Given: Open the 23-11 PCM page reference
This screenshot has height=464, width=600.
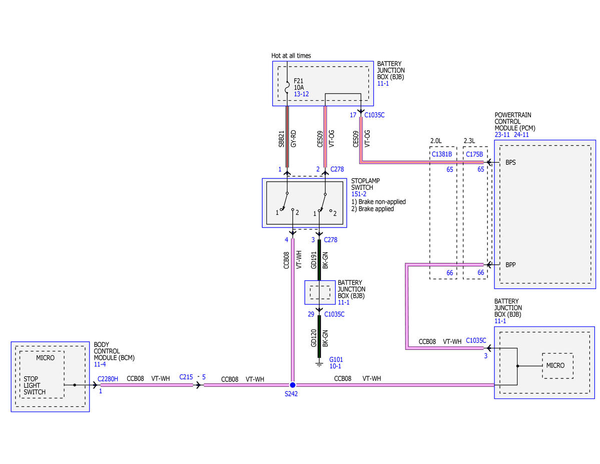Looking at the screenshot, I should pyautogui.click(x=502, y=135).
